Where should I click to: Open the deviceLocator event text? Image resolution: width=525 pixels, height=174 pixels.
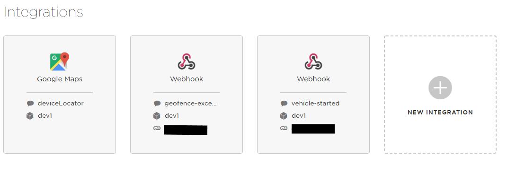pos(61,104)
